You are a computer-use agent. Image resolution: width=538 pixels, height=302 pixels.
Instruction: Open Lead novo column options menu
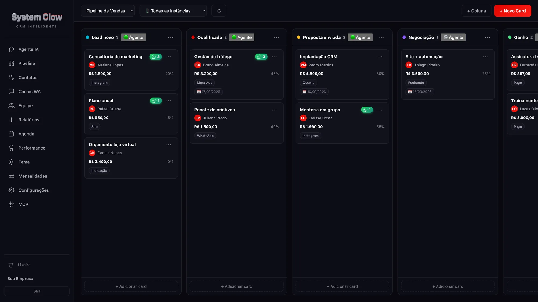pos(171,37)
